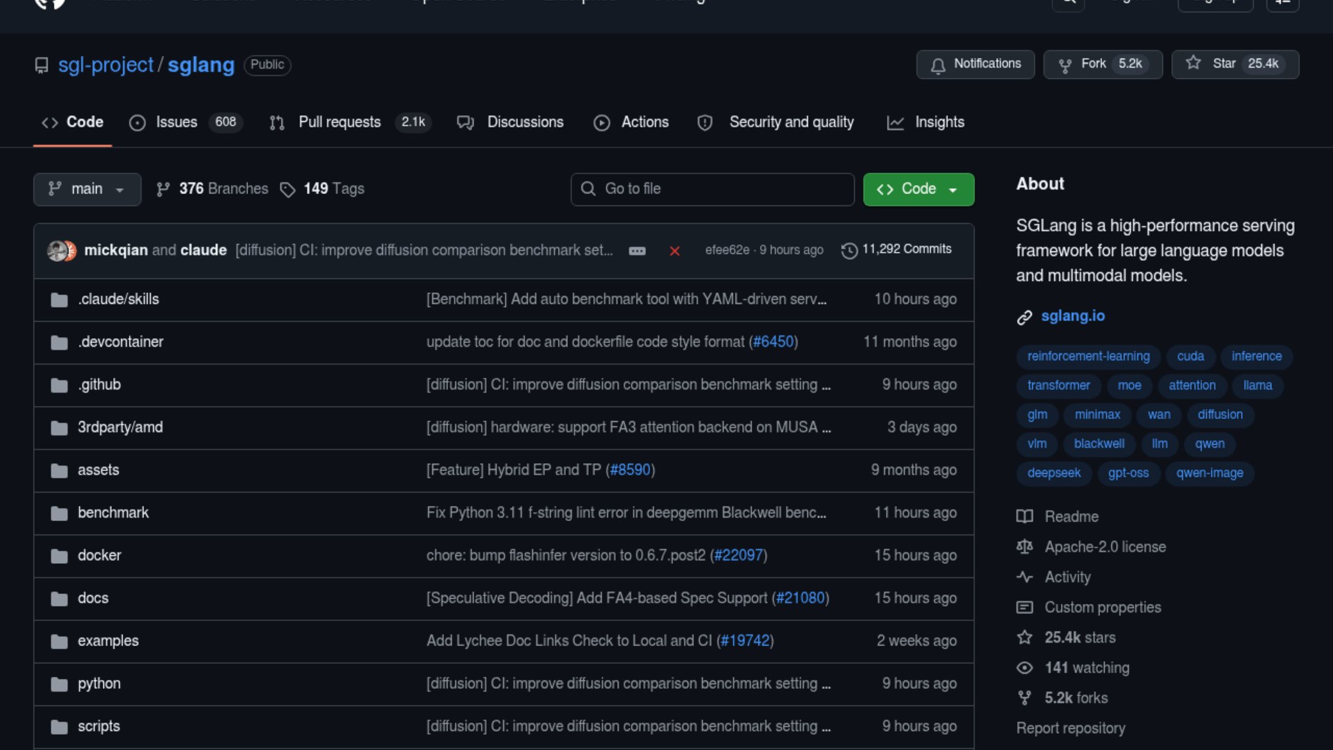Open Apache-2.0 license link
The height and width of the screenshot is (750, 1333).
click(x=1105, y=547)
